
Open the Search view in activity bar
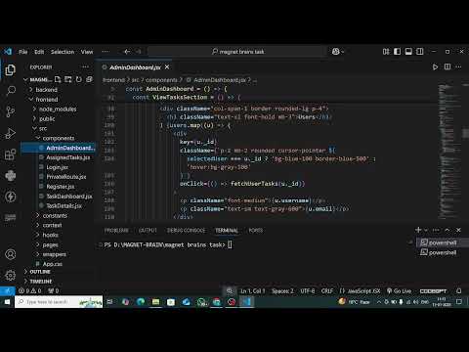click(x=11, y=91)
